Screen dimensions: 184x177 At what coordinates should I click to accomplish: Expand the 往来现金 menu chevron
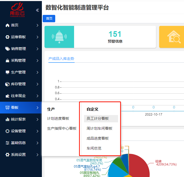click(37, 96)
